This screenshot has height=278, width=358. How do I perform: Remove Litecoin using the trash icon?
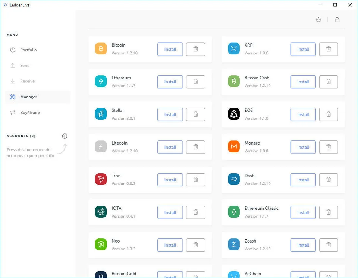click(x=196, y=147)
